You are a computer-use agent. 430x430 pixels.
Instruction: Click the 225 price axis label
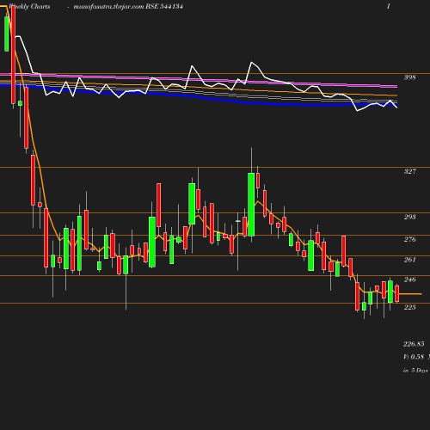tap(409, 307)
